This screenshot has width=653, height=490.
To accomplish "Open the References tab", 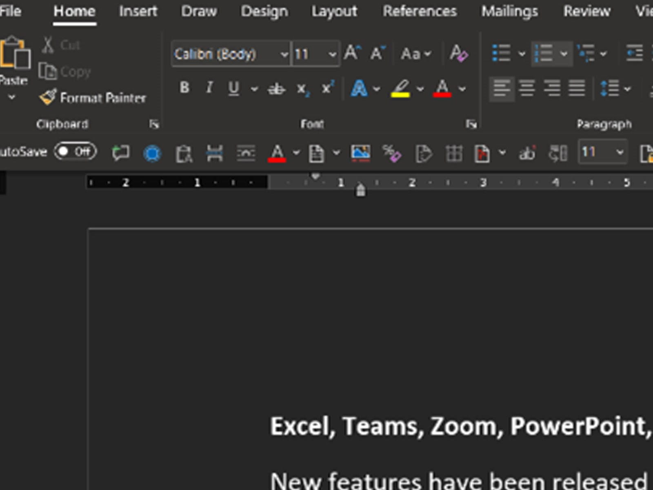I will [x=419, y=11].
